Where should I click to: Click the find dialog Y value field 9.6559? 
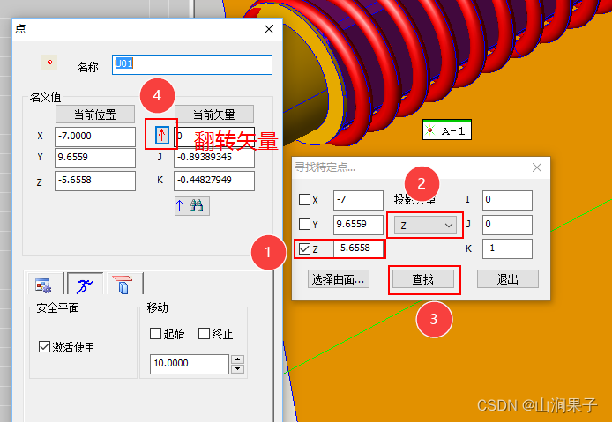(x=358, y=225)
